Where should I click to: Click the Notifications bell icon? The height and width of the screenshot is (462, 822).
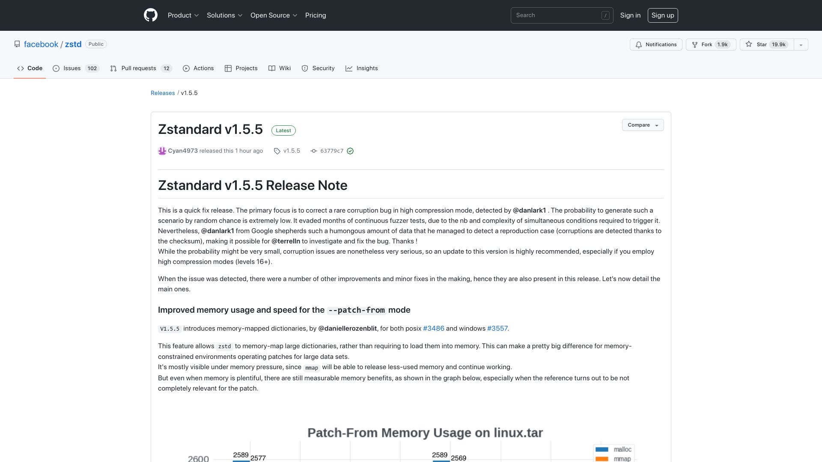point(639,44)
